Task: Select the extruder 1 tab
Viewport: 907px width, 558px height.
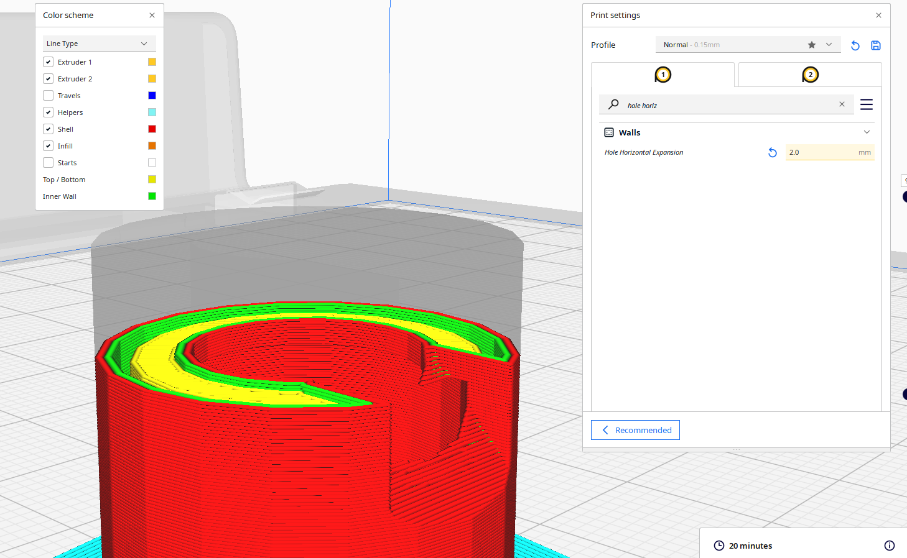Action: 663,75
